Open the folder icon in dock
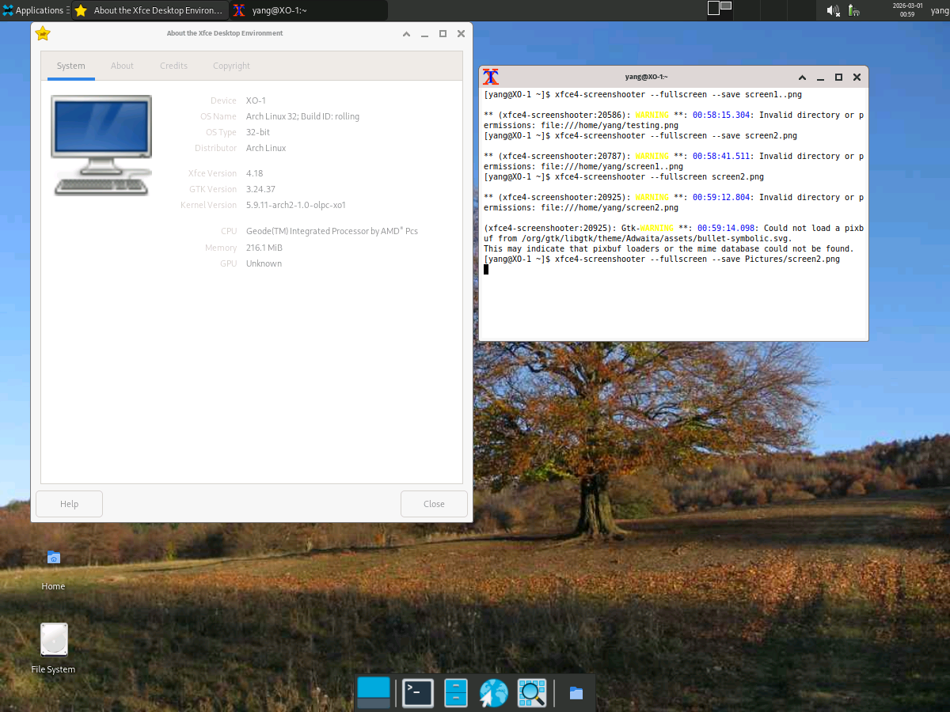950x712 pixels. (x=576, y=694)
